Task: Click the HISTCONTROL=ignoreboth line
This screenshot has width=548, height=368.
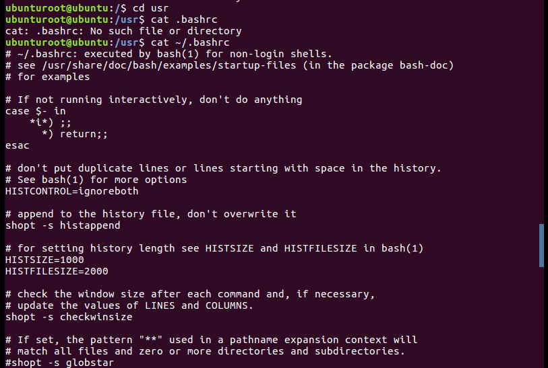Action: click(x=71, y=191)
